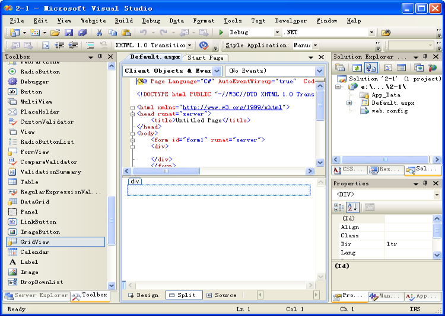Click the Copy Web Site icon
Screen dimensions: 445x316
[419, 67]
